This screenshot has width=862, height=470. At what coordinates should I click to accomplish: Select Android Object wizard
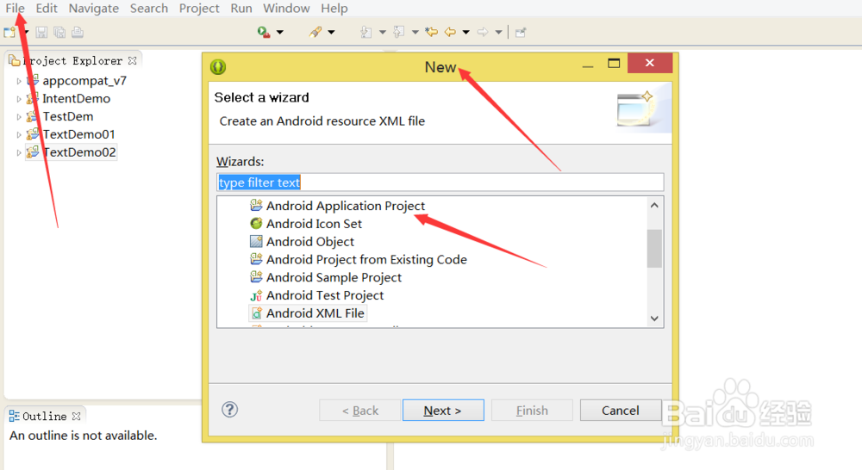tap(310, 242)
